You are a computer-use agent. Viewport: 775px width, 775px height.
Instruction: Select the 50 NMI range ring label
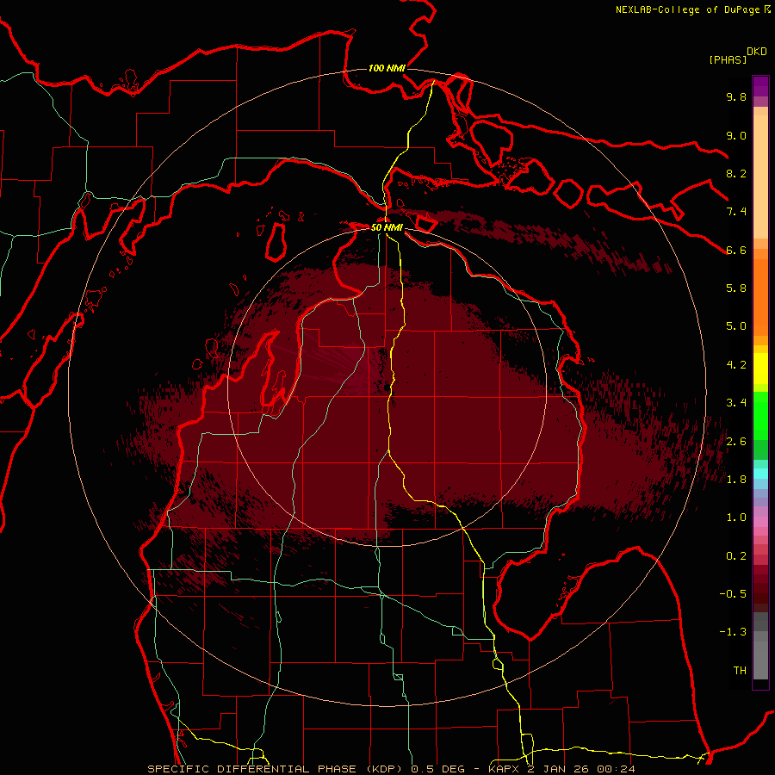coord(387,227)
